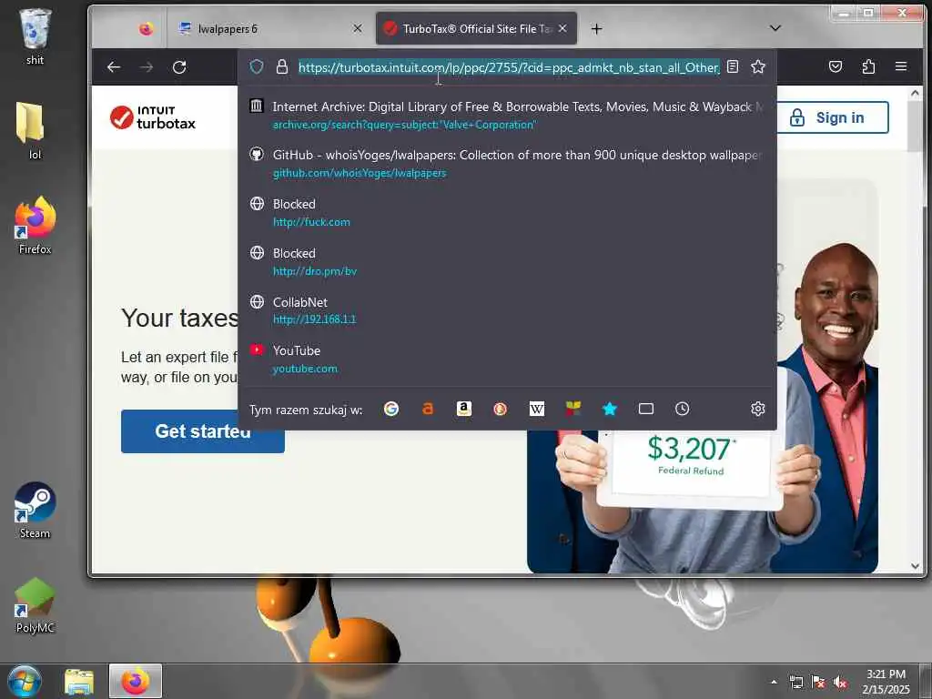Open the clock showing 3:21 PM
The height and width of the screenshot is (699, 932).
pyautogui.click(x=886, y=682)
